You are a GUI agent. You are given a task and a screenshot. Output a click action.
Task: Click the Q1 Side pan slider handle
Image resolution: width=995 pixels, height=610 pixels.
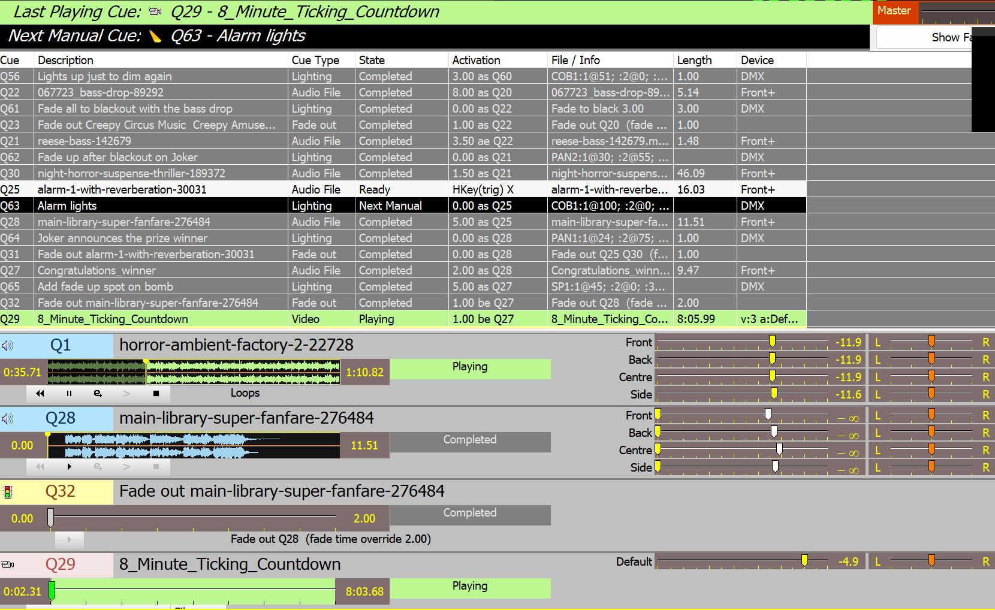pos(931,394)
